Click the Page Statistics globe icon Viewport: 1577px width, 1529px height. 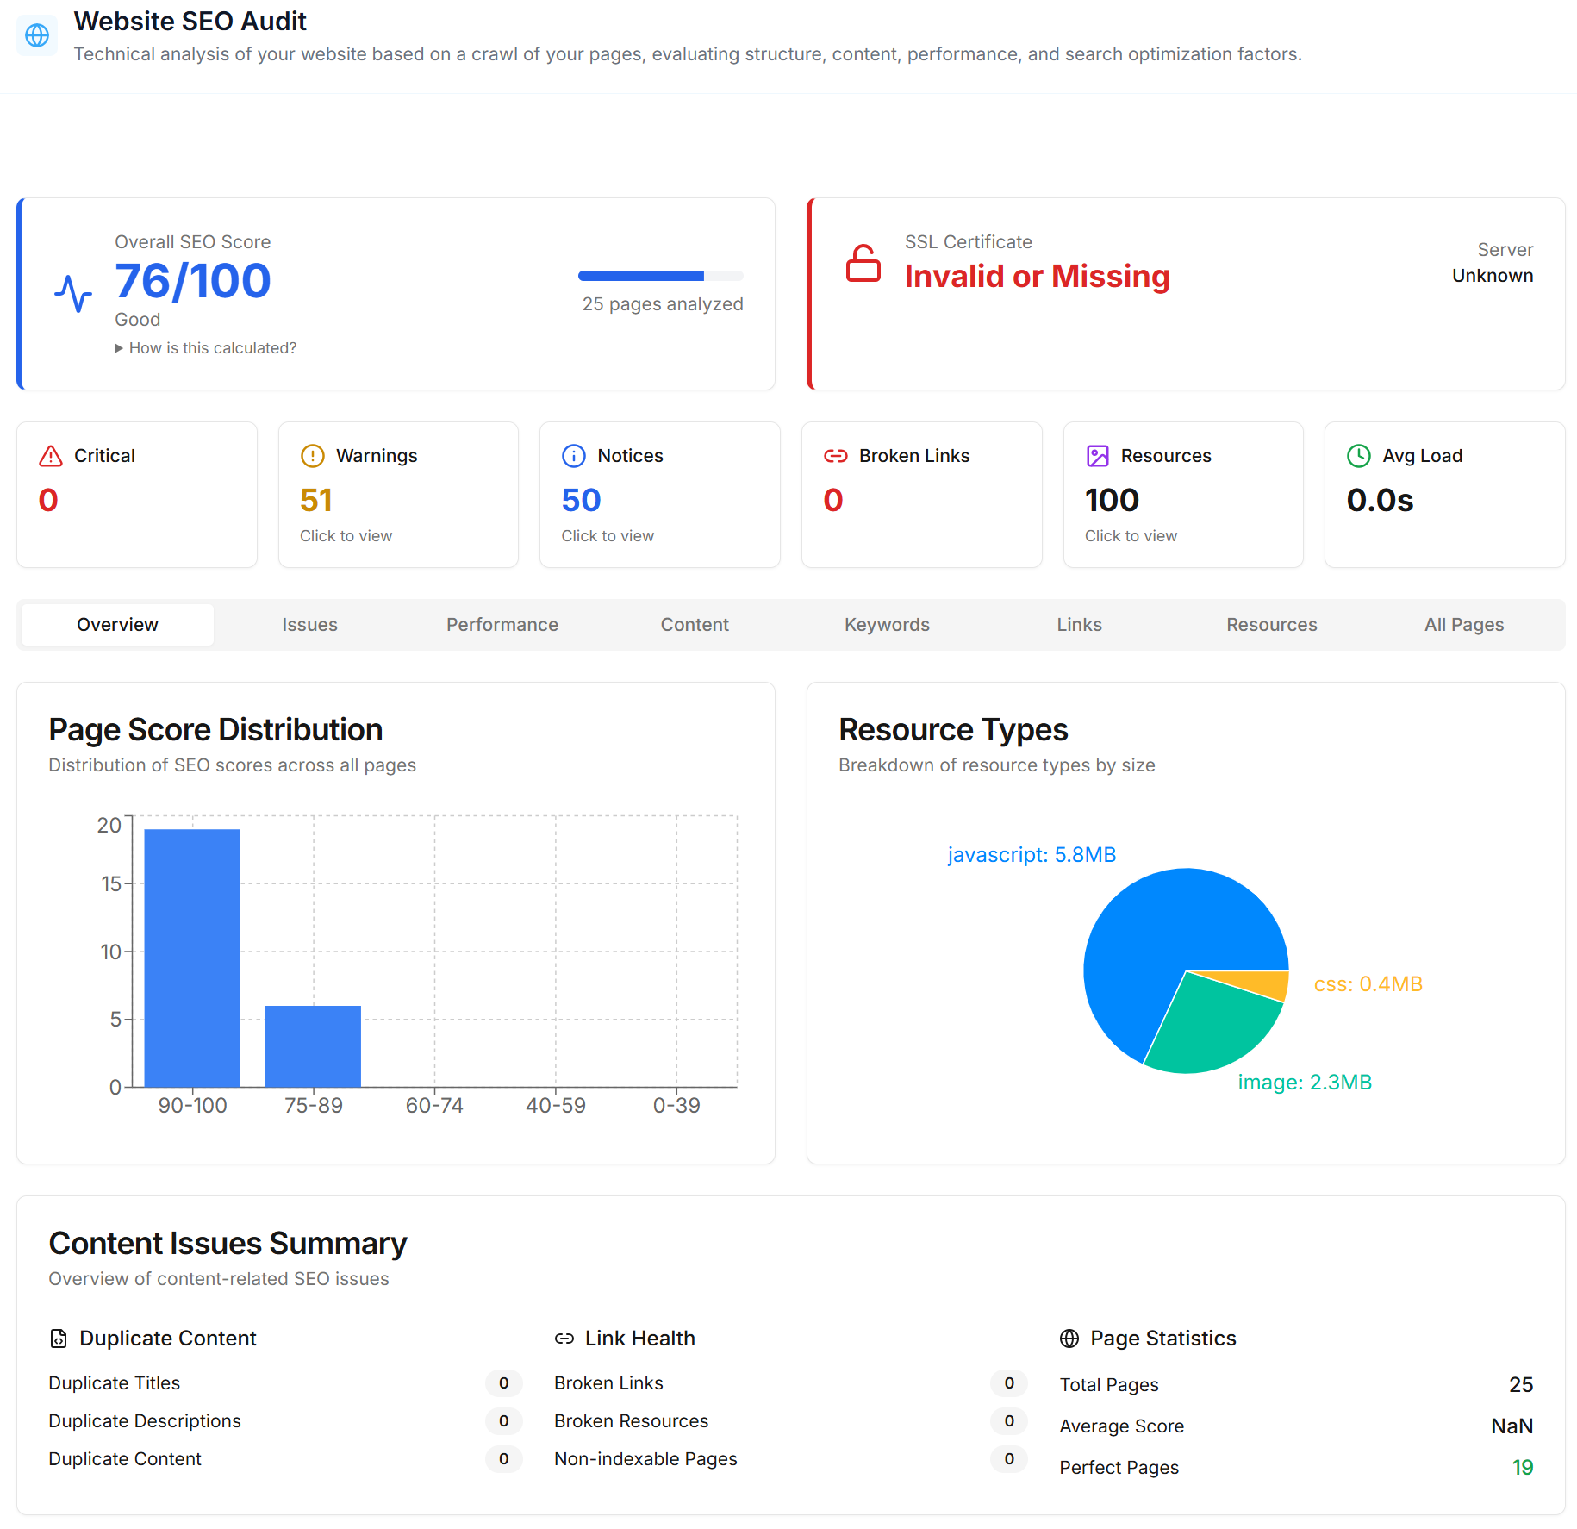(1069, 1339)
